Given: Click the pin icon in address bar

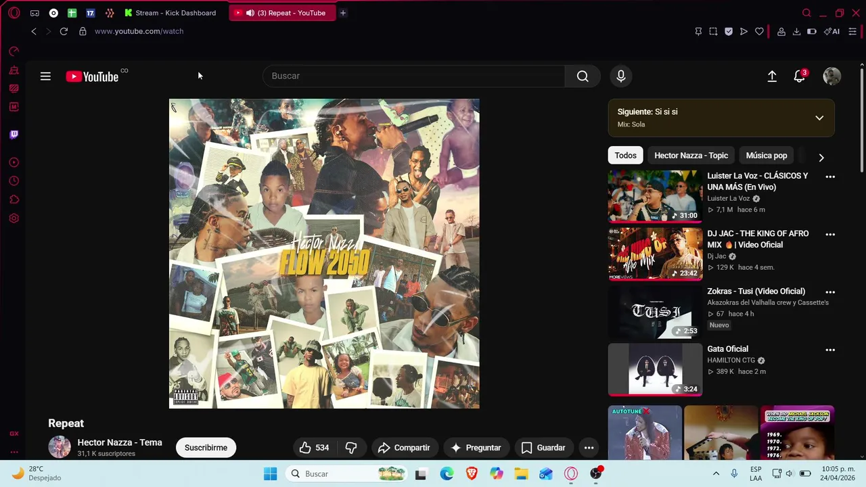Looking at the screenshot, I should (698, 31).
